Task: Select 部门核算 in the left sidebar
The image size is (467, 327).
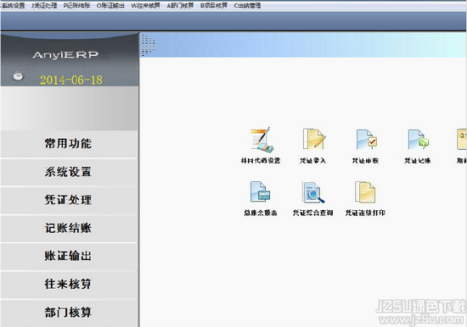Action: (69, 313)
